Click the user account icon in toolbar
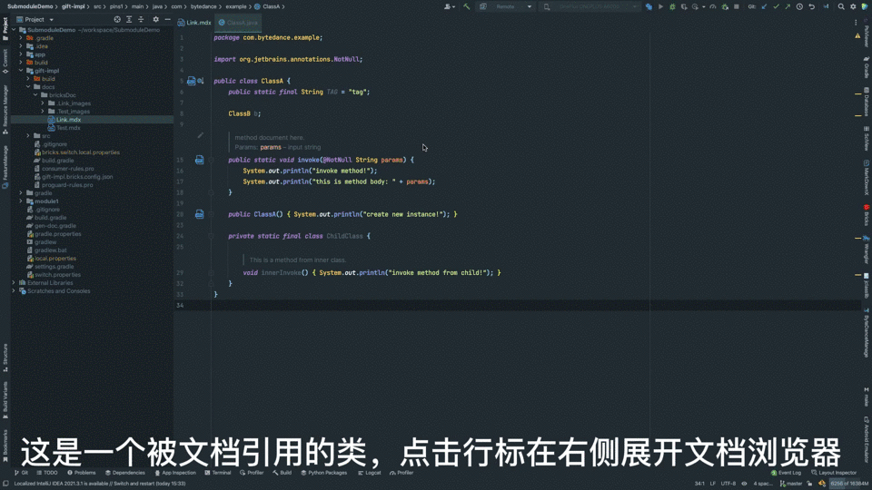Screen dimensions: 872x490 pyautogui.click(x=448, y=6)
